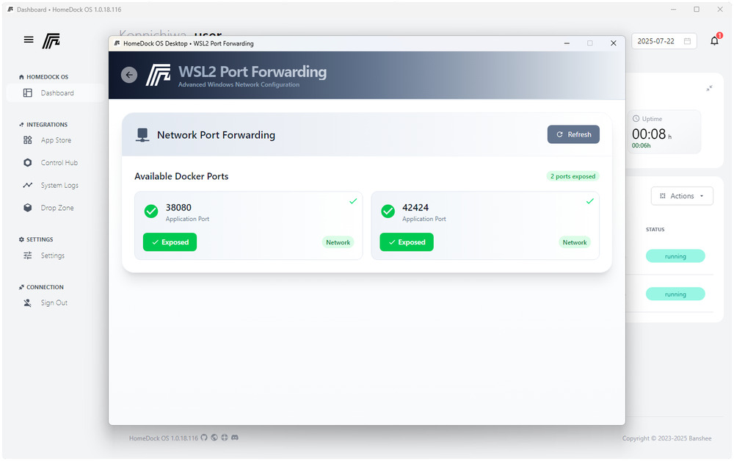Click the Available Docker Ports heading
Viewport: 734px width, 461px height.
pos(181,176)
